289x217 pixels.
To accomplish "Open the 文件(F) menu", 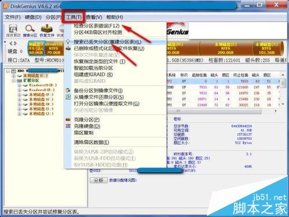I will click(13, 17).
